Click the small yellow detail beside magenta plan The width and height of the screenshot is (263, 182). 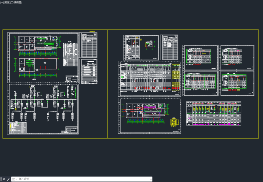(x=174, y=122)
